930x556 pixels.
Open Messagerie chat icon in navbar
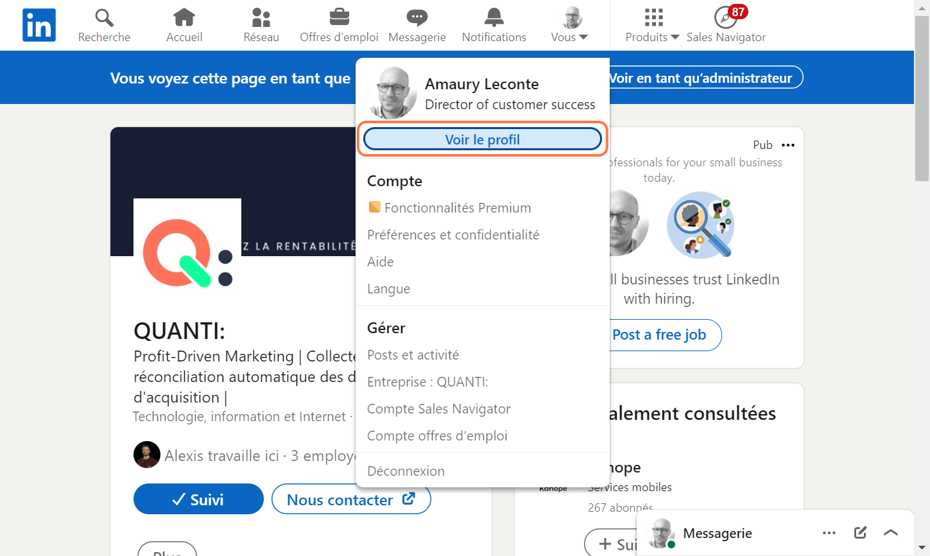(x=417, y=17)
